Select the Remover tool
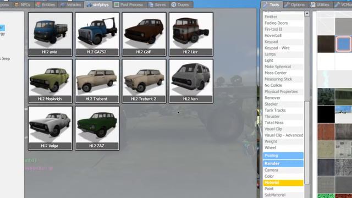The height and width of the screenshot is (198, 352). (283, 98)
